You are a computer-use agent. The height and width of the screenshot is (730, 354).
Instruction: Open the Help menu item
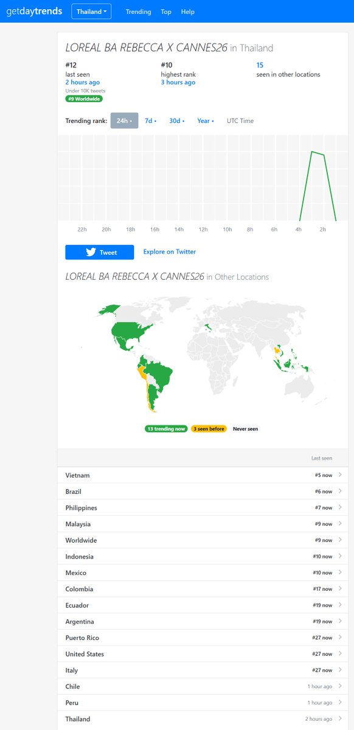(188, 12)
